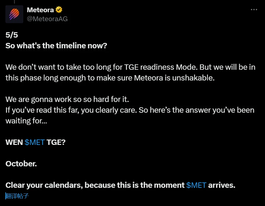
Task: Click the Meteora logo inside the avatar
Action: pos(14,14)
